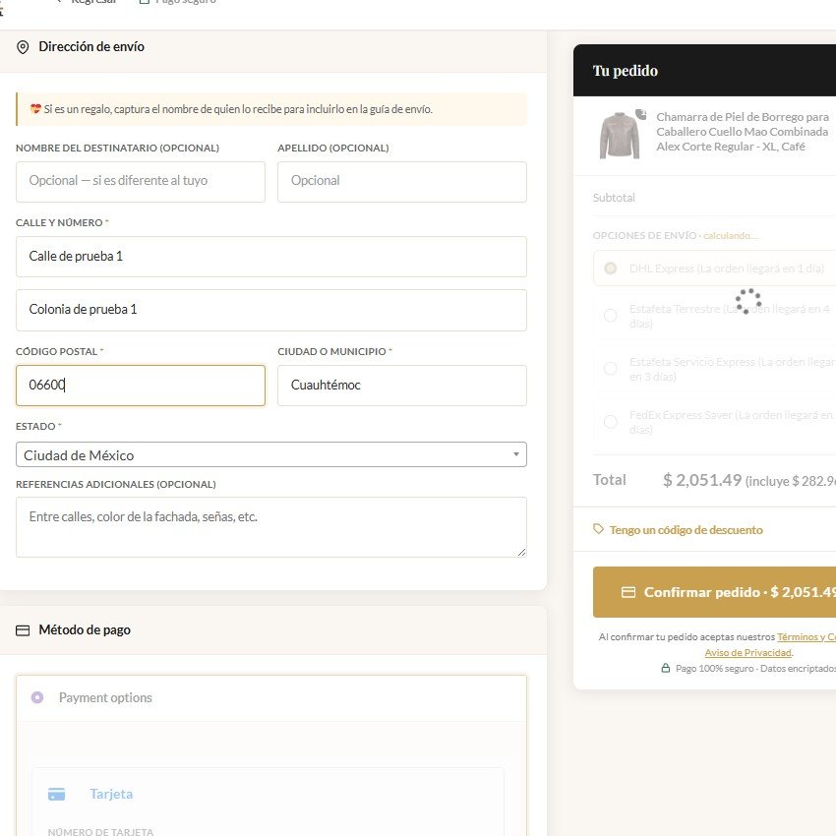Screen dimensions: 836x836
Task: Open the Estado dropdown showing Ciudad de México
Action: click(x=271, y=454)
